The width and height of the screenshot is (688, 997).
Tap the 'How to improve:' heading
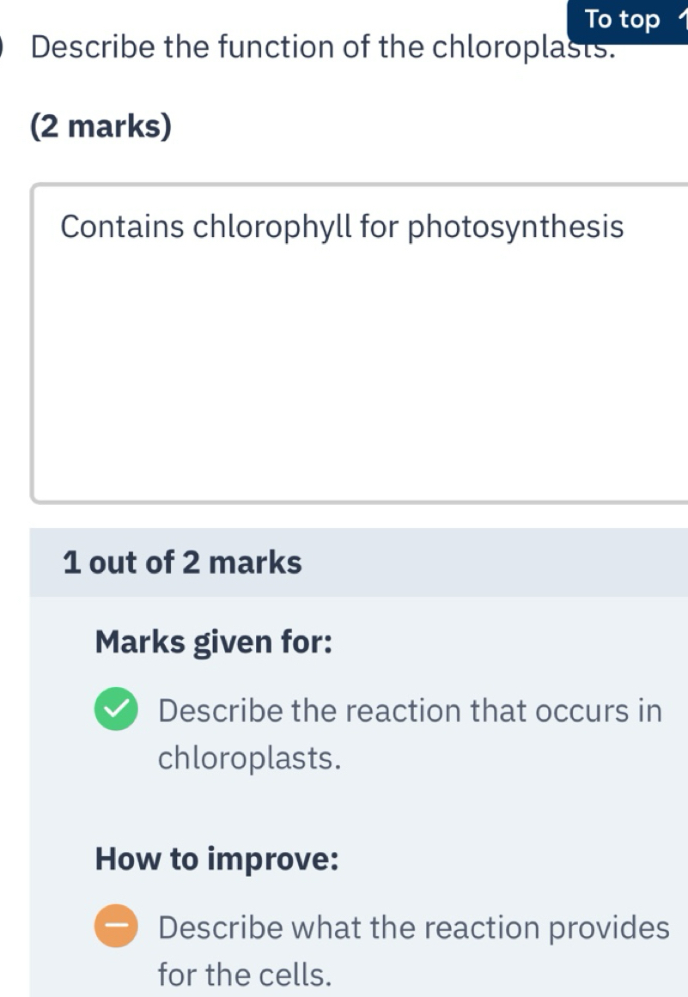point(216,859)
